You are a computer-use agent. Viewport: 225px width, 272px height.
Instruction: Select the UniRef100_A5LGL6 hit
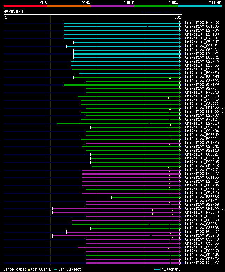click(202, 166)
